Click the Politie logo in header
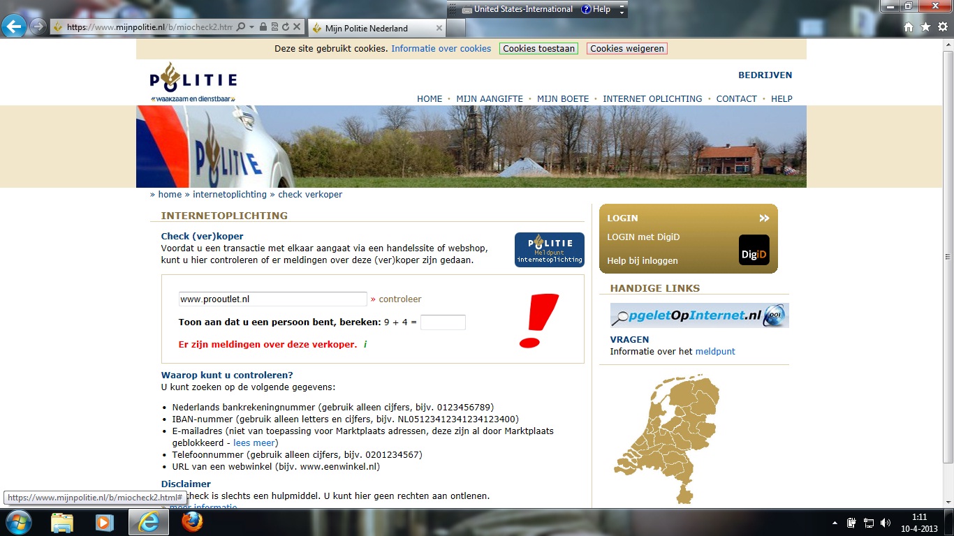The image size is (954, 536). click(193, 82)
